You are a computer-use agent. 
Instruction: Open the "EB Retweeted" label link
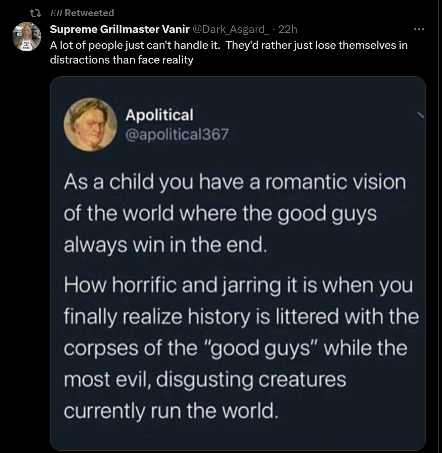click(x=82, y=13)
